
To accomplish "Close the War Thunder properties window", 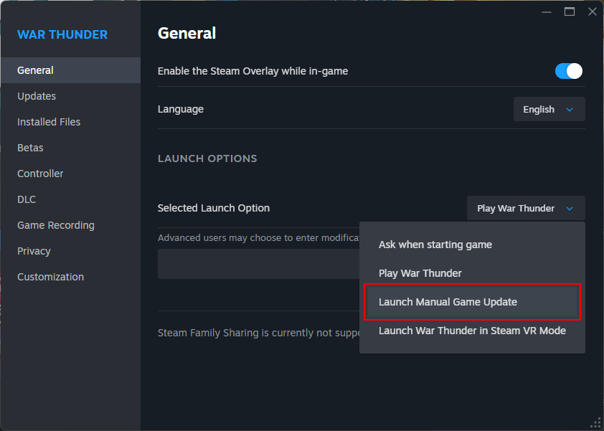I will click(593, 11).
